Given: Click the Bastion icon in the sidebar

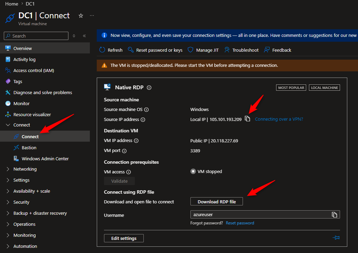Looking at the screenshot, I should (x=16, y=148).
